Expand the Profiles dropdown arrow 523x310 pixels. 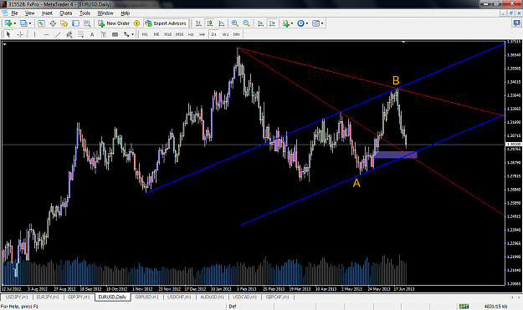tap(30, 23)
